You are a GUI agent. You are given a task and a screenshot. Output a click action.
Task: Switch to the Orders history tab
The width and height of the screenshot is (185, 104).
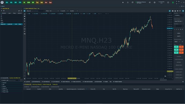47,84
